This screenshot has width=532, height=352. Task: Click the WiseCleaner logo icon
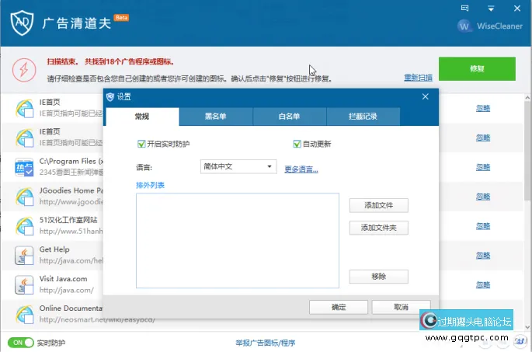click(464, 26)
